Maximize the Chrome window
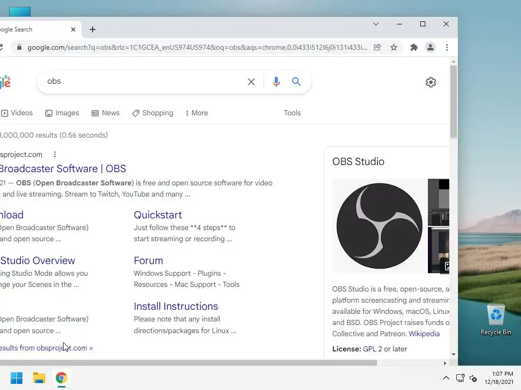This screenshot has width=521, height=390. pos(423,24)
